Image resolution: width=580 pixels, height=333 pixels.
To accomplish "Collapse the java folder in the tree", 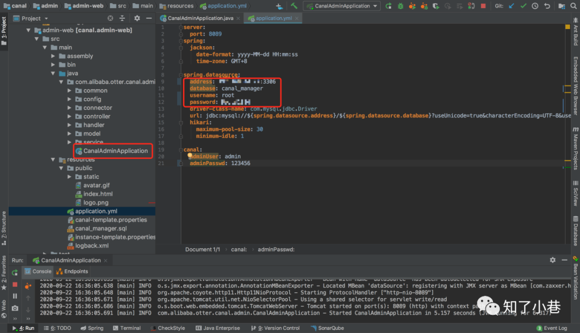I will coord(54,73).
